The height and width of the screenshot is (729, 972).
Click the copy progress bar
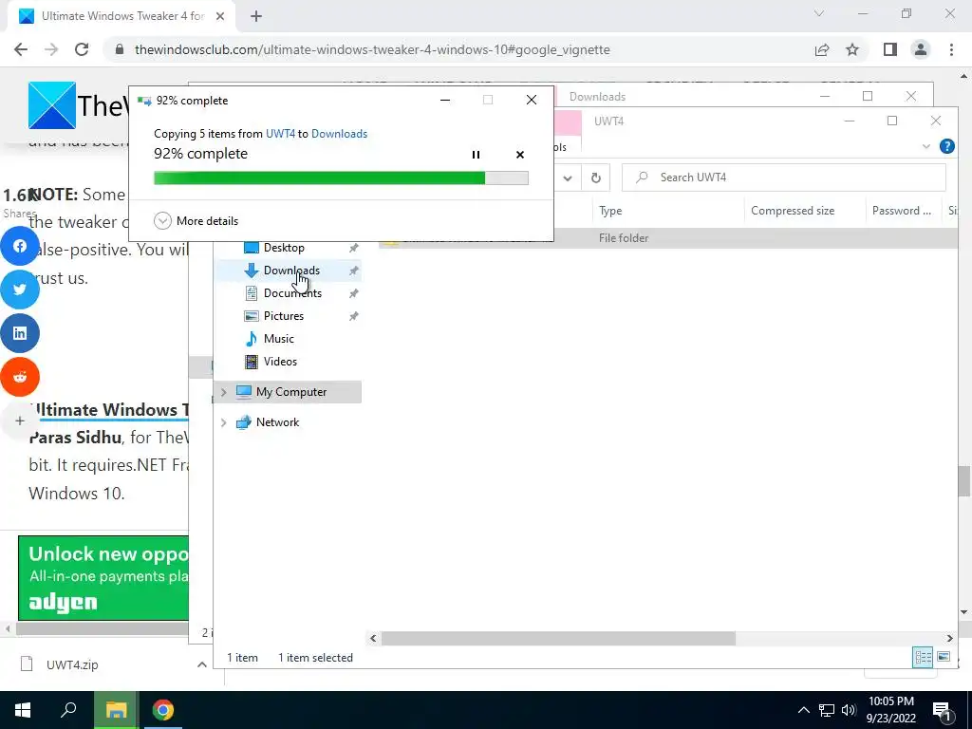point(341,178)
